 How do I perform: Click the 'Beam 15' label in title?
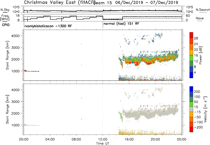pyautogui.click(x=102, y=3)
